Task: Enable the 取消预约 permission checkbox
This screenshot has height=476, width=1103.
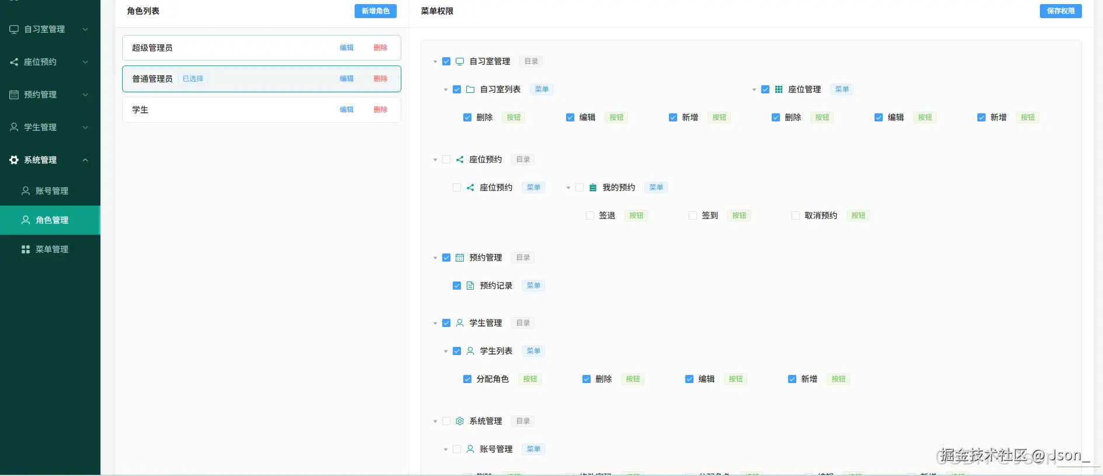Action: click(x=796, y=216)
